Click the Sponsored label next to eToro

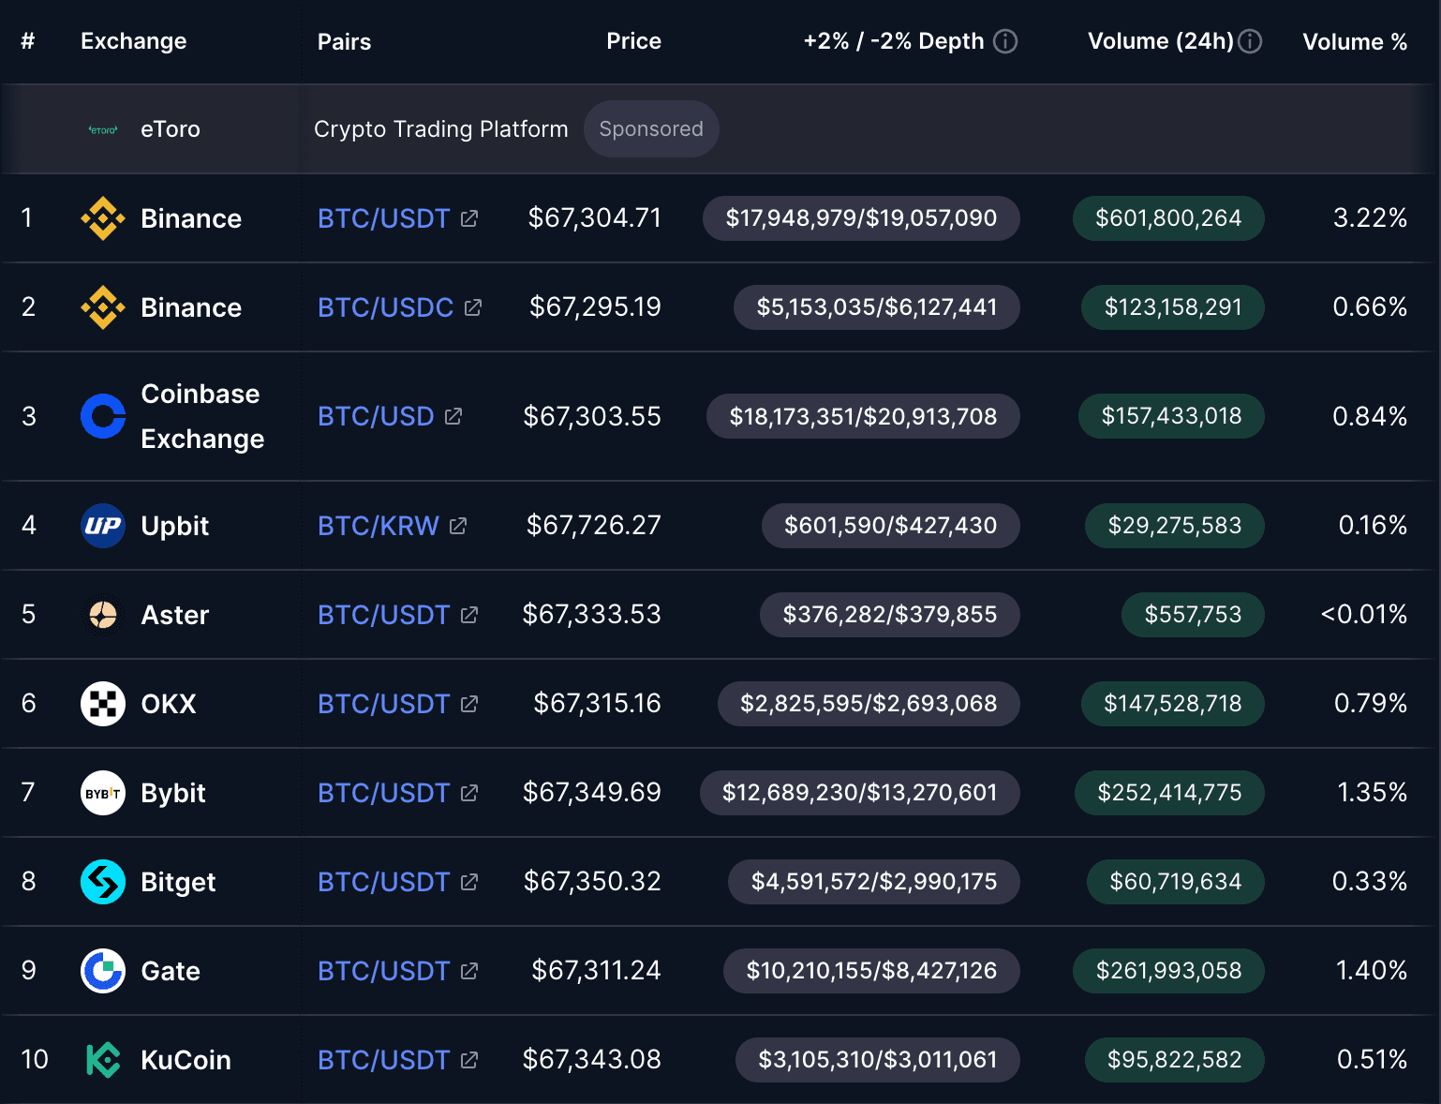coord(651,128)
